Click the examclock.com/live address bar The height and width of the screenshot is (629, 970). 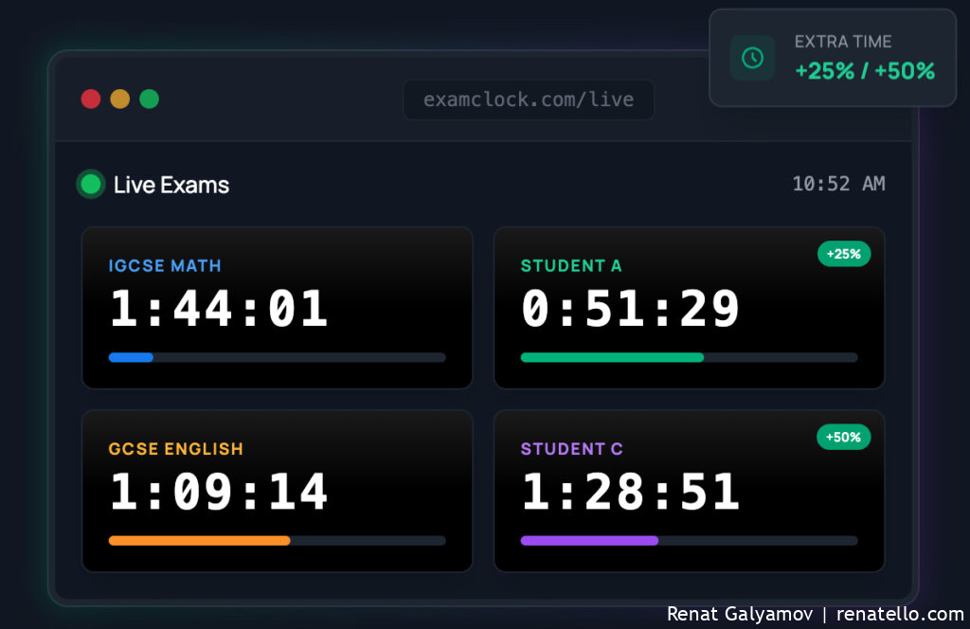coord(529,99)
